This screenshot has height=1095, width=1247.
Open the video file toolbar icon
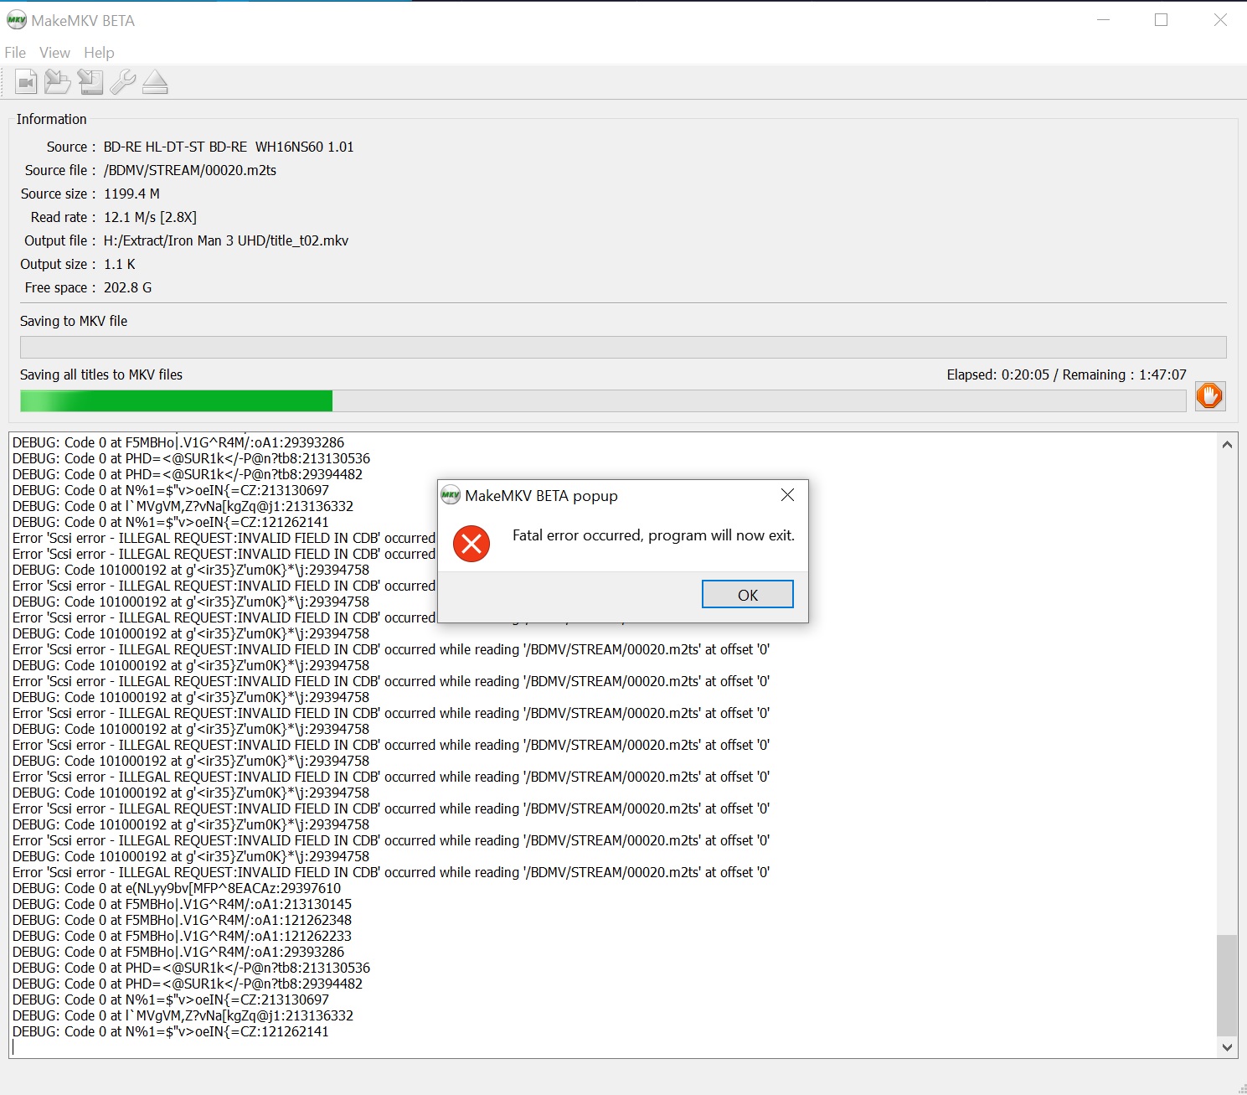pyautogui.click(x=26, y=82)
